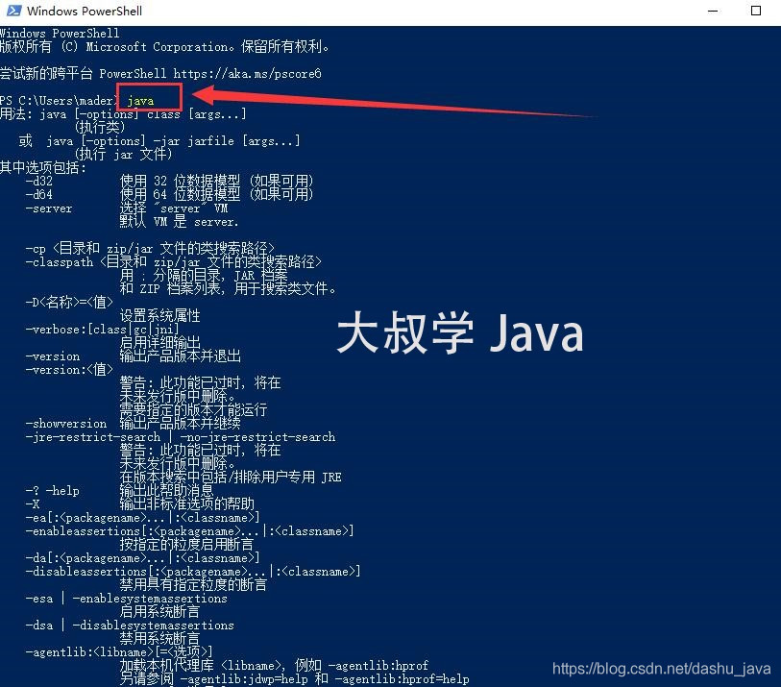
Task: Click the '-disableassertions' option line
Action: [x=193, y=572]
